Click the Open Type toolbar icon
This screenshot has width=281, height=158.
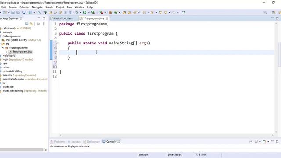(x=124, y=12)
